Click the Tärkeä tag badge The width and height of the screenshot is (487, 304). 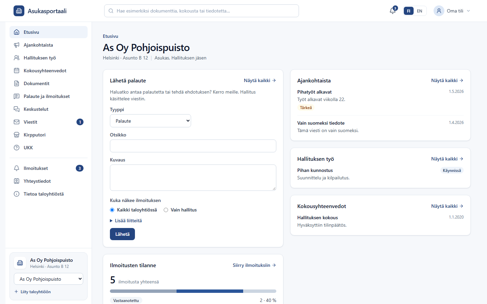(x=306, y=108)
